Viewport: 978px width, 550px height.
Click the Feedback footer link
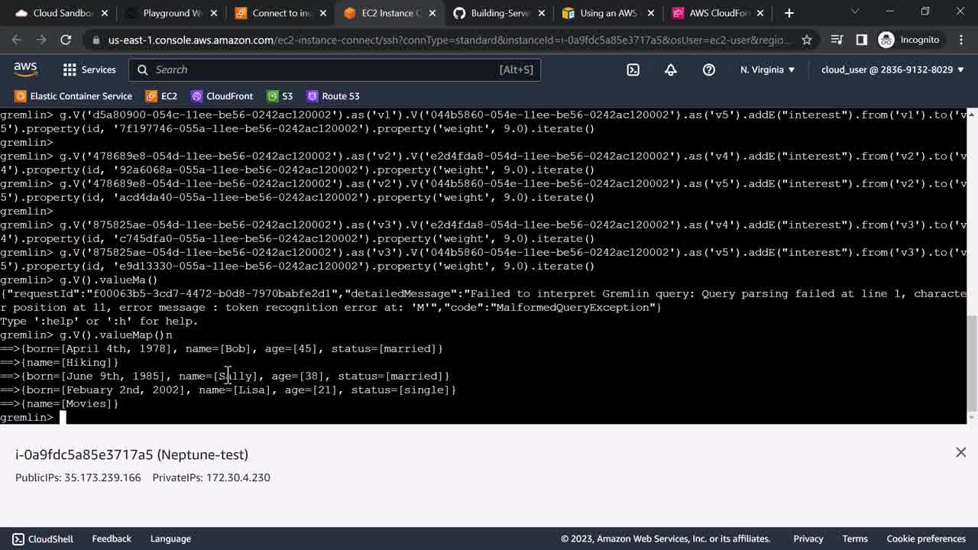[112, 539]
